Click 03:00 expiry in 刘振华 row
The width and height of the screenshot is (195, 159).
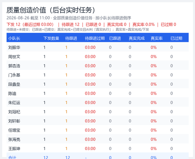point(90,48)
